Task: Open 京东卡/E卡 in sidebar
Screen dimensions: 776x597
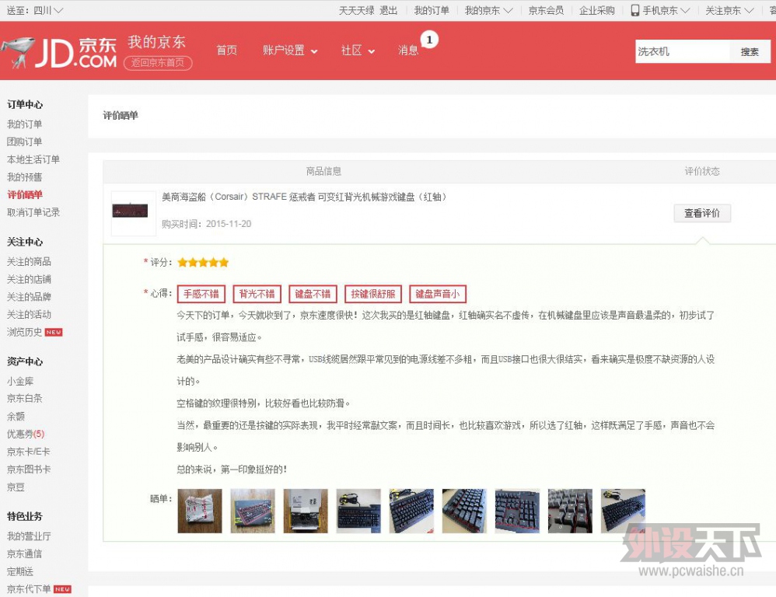Action: point(28,452)
